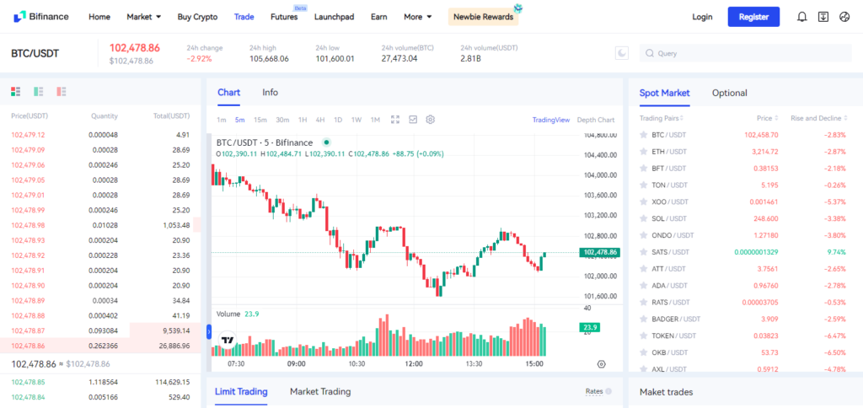This screenshot has height=408, width=863.
Task: Open Futures Beta page
Action: coord(284,17)
